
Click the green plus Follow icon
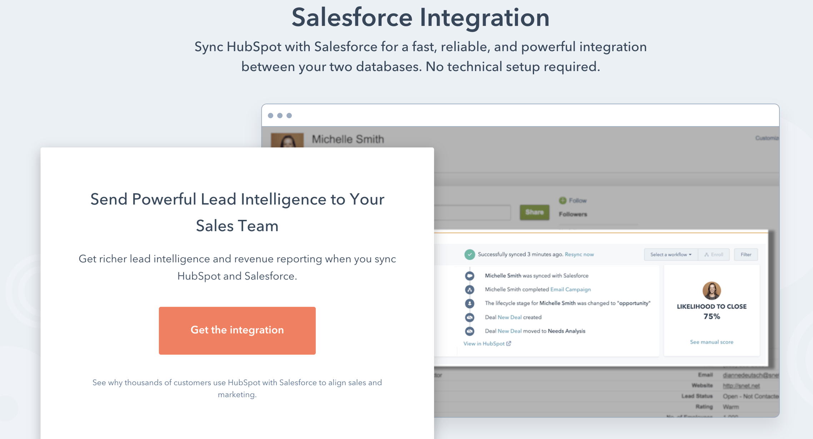point(563,200)
